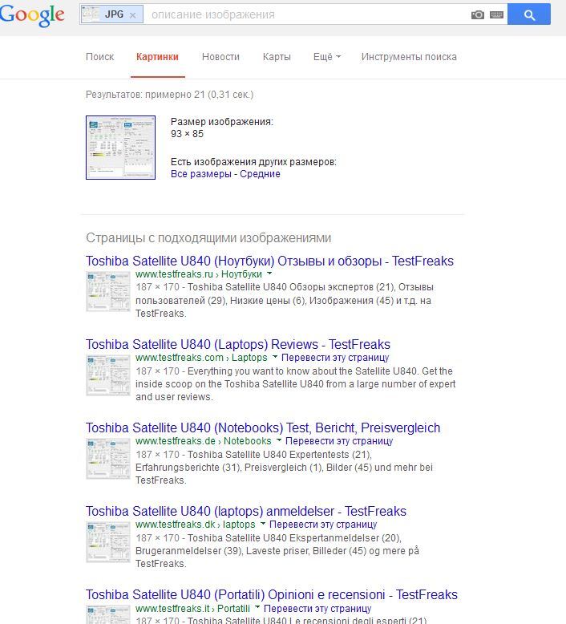Click the www.testfreaks.it › Portatili URL
566x624 pixels.
click(x=193, y=609)
